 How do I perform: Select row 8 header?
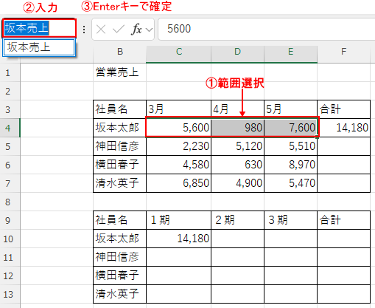click(x=10, y=202)
